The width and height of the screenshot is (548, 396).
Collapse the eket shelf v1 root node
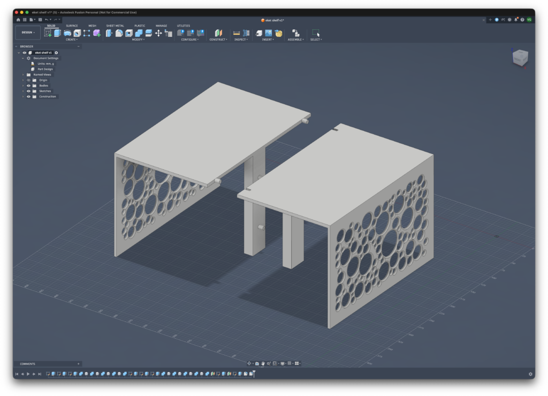pos(19,53)
